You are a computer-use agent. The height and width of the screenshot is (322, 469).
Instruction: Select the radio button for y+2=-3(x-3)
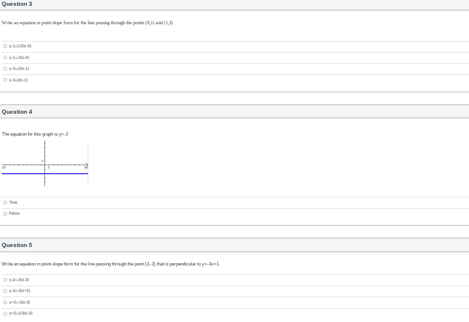[5, 302]
